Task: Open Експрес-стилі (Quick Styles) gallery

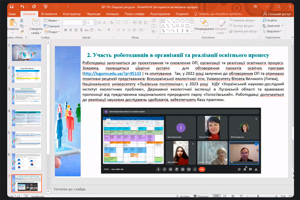Action: 221,23
